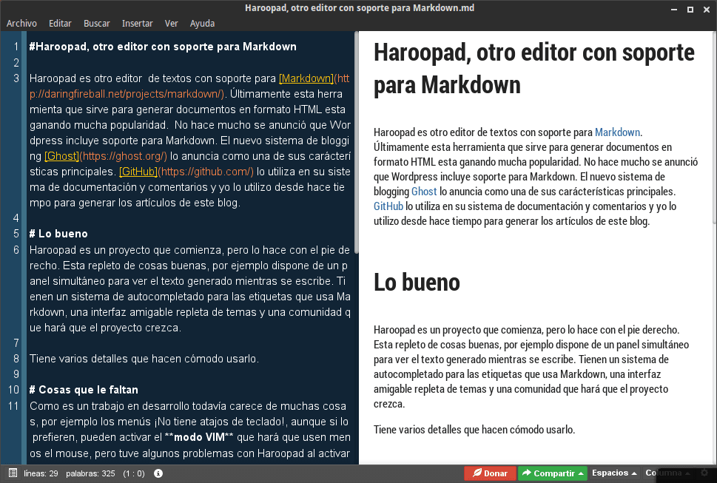The height and width of the screenshot is (483, 717).
Task: Open the Espacios indentation dropdown
Action: pos(614,473)
